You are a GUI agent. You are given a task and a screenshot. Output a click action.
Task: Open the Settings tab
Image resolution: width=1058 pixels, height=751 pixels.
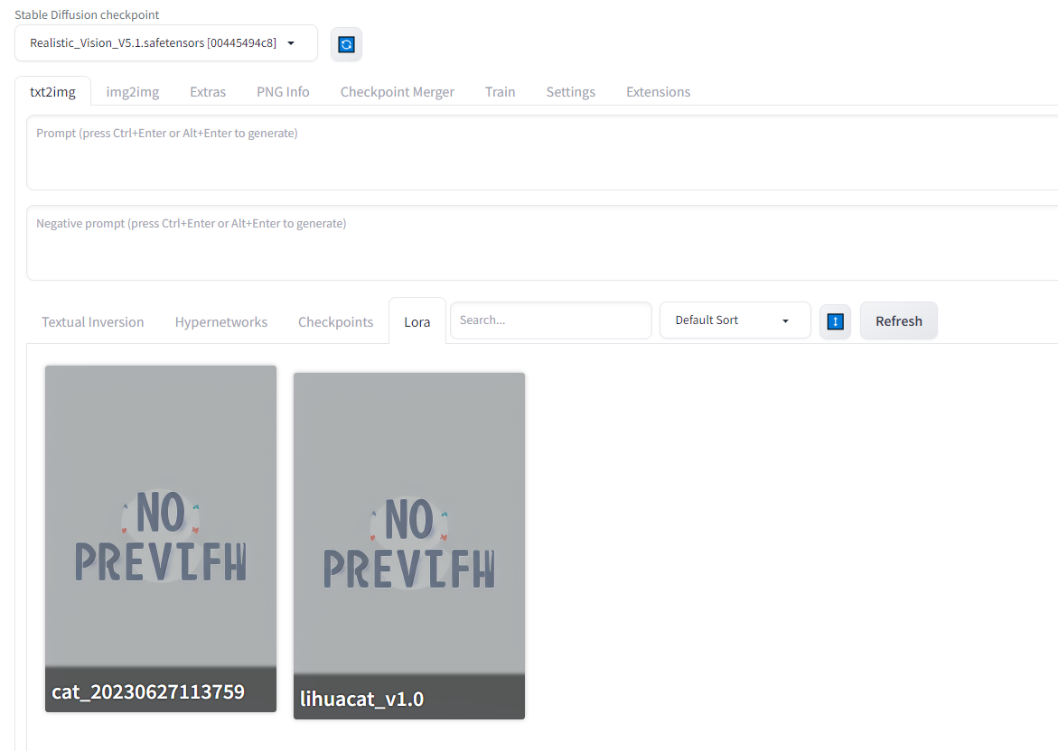570,91
